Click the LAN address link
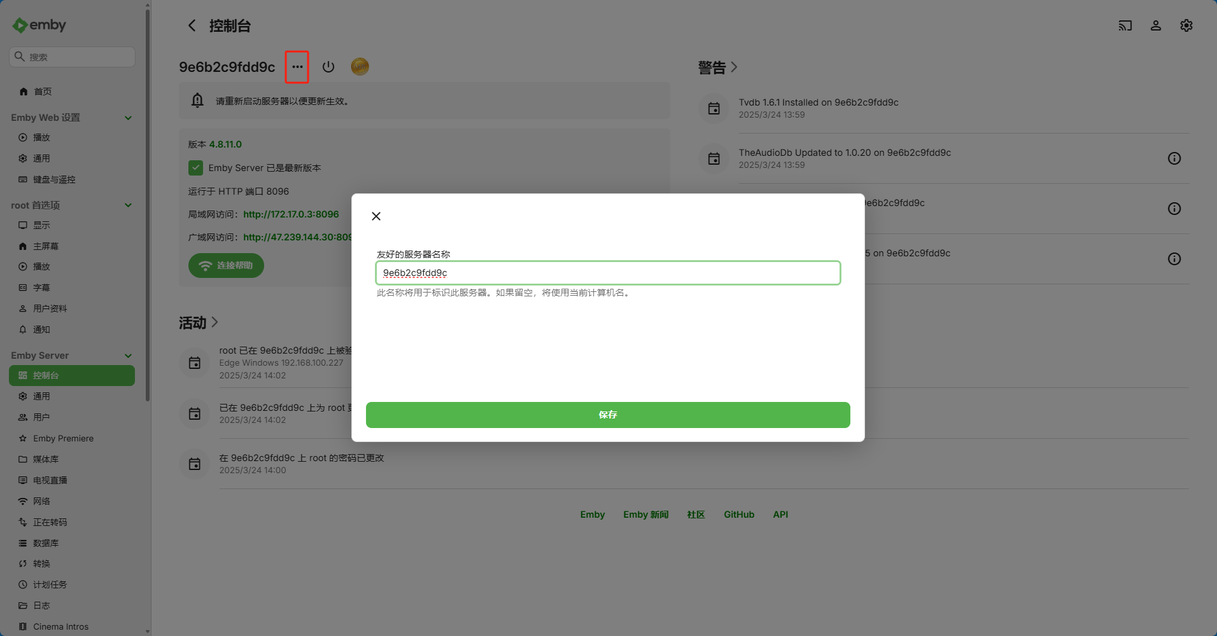Screen dimensions: 1217x636 (x=291, y=214)
